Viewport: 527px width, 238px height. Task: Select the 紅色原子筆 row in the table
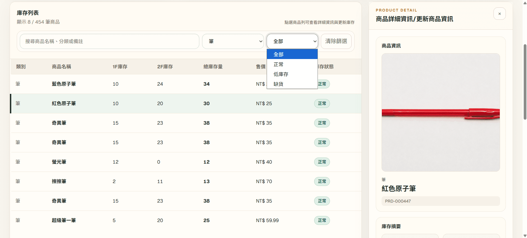(x=186, y=103)
